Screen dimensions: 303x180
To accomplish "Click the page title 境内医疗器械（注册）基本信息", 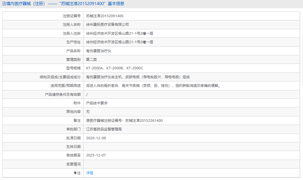I will pos(65,4).
